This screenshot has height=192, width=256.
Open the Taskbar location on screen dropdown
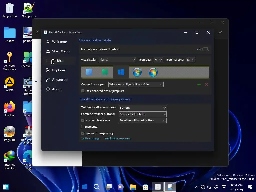(143, 108)
